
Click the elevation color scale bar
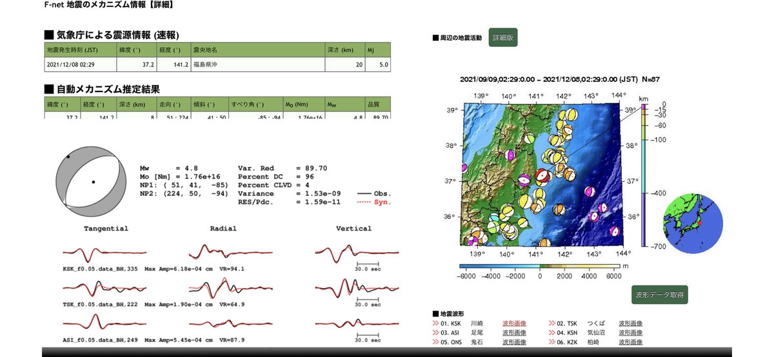[x=541, y=266]
